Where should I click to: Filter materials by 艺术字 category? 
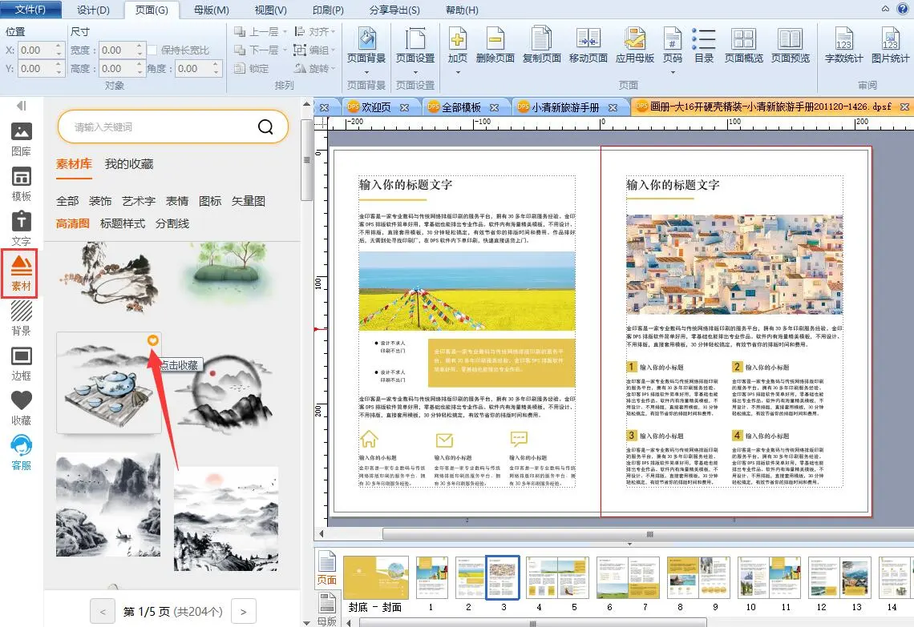[x=139, y=201]
